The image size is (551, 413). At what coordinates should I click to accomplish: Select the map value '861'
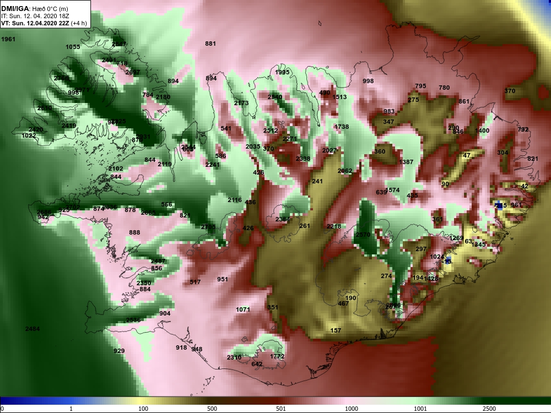464,101
